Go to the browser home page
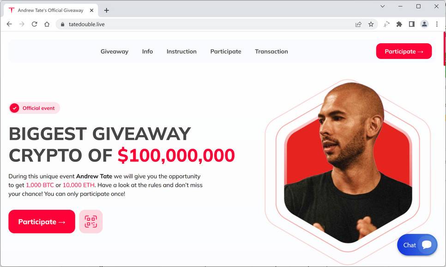This screenshot has height=267, width=446. [x=47, y=24]
